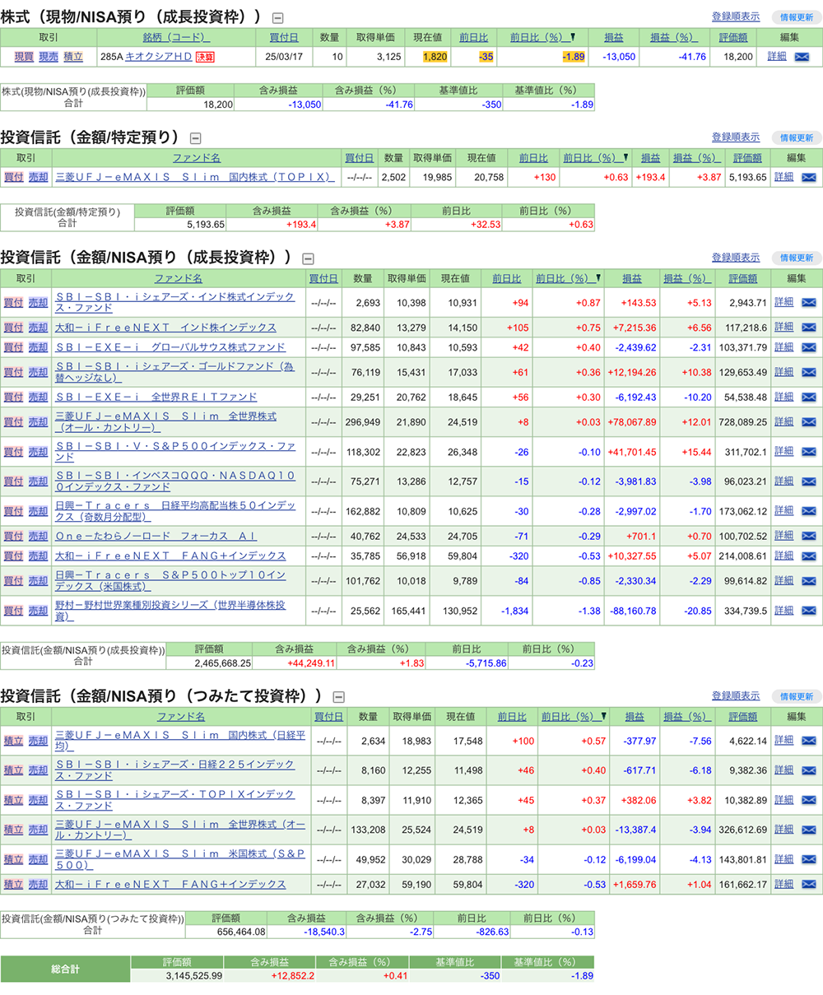Viewport: 823px width, 995px height.
Task: Click 現買 for キオクシアHD
Action: [24, 57]
